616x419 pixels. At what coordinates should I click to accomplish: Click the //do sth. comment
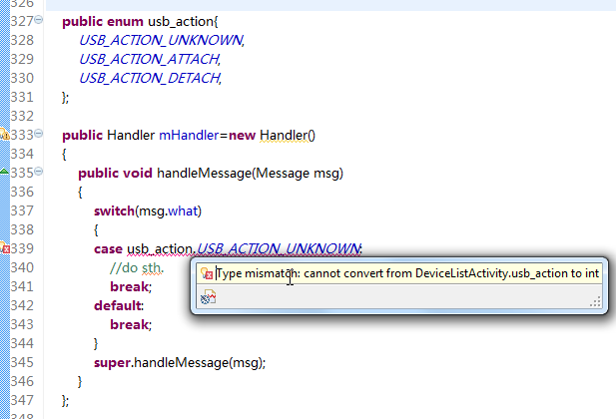point(137,268)
